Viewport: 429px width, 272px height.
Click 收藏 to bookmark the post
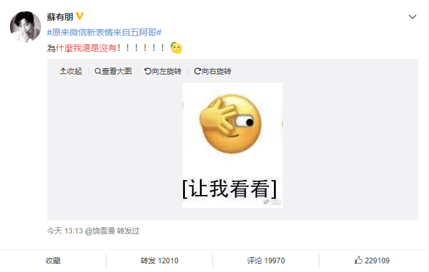(x=53, y=261)
